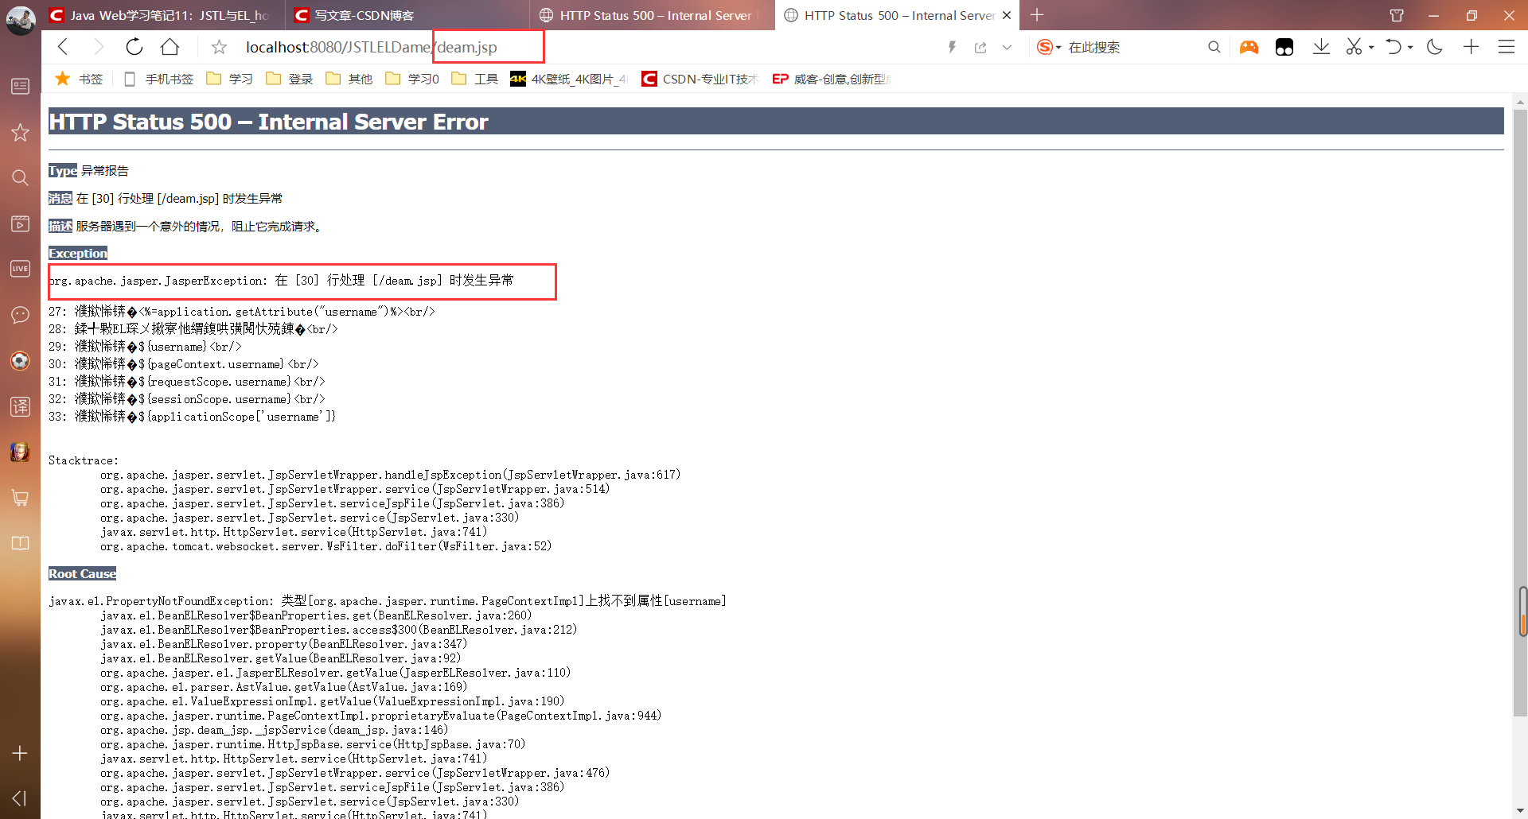This screenshot has width=1528, height=819.
Task: Open the Sogou search engine selector
Action: (1049, 48)
